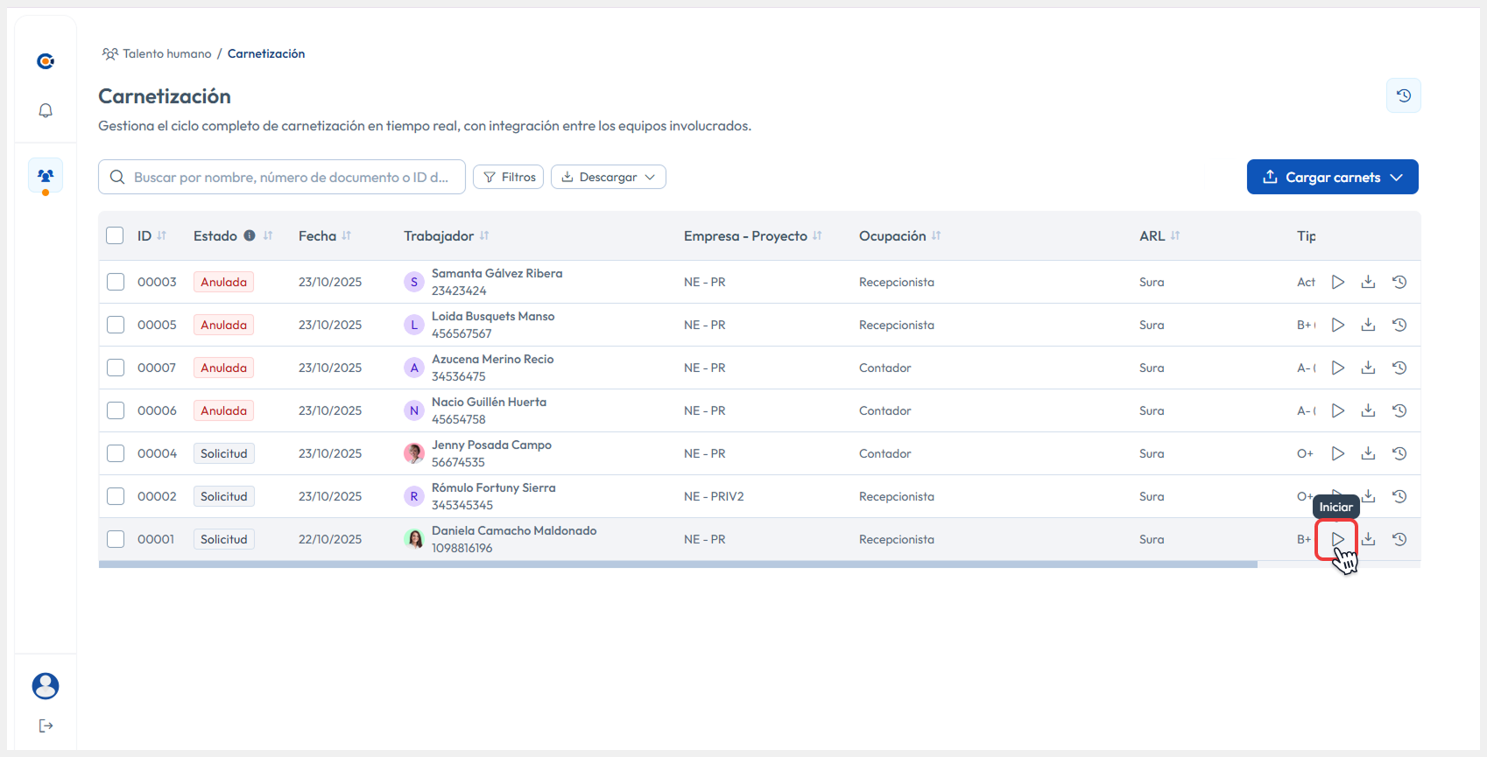Click the notifications bell icon
Viewport: 1487px width, 757px height.
point(46,110)
